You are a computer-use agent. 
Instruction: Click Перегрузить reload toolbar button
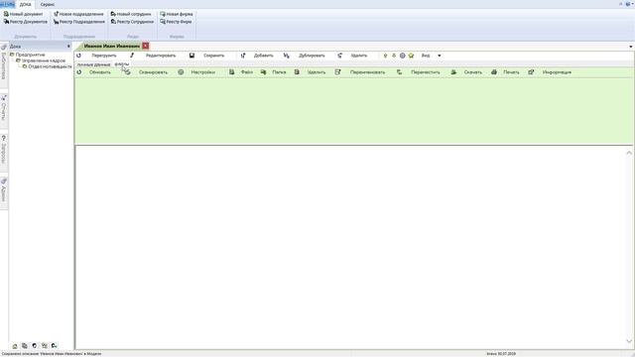[x=97, y=56]
